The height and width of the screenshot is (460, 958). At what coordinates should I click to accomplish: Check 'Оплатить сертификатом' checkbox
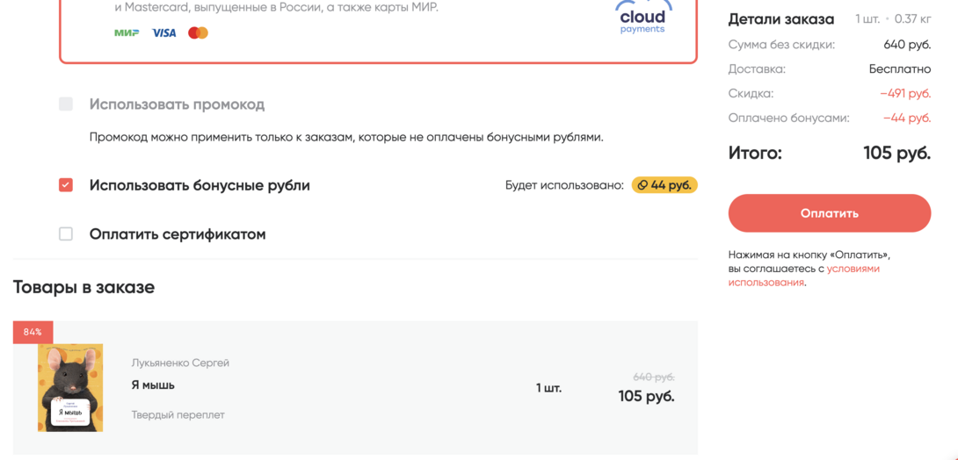tap(66, 234)
